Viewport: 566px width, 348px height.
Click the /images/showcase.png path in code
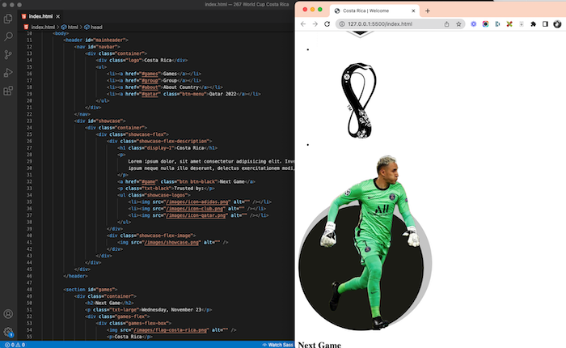(171, 243)
